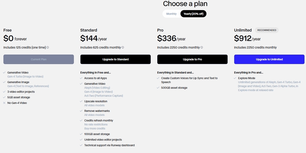306x153 pixels.
Task: Click Technical support via Runway dashboard
Action: click(x=109, y=145)
